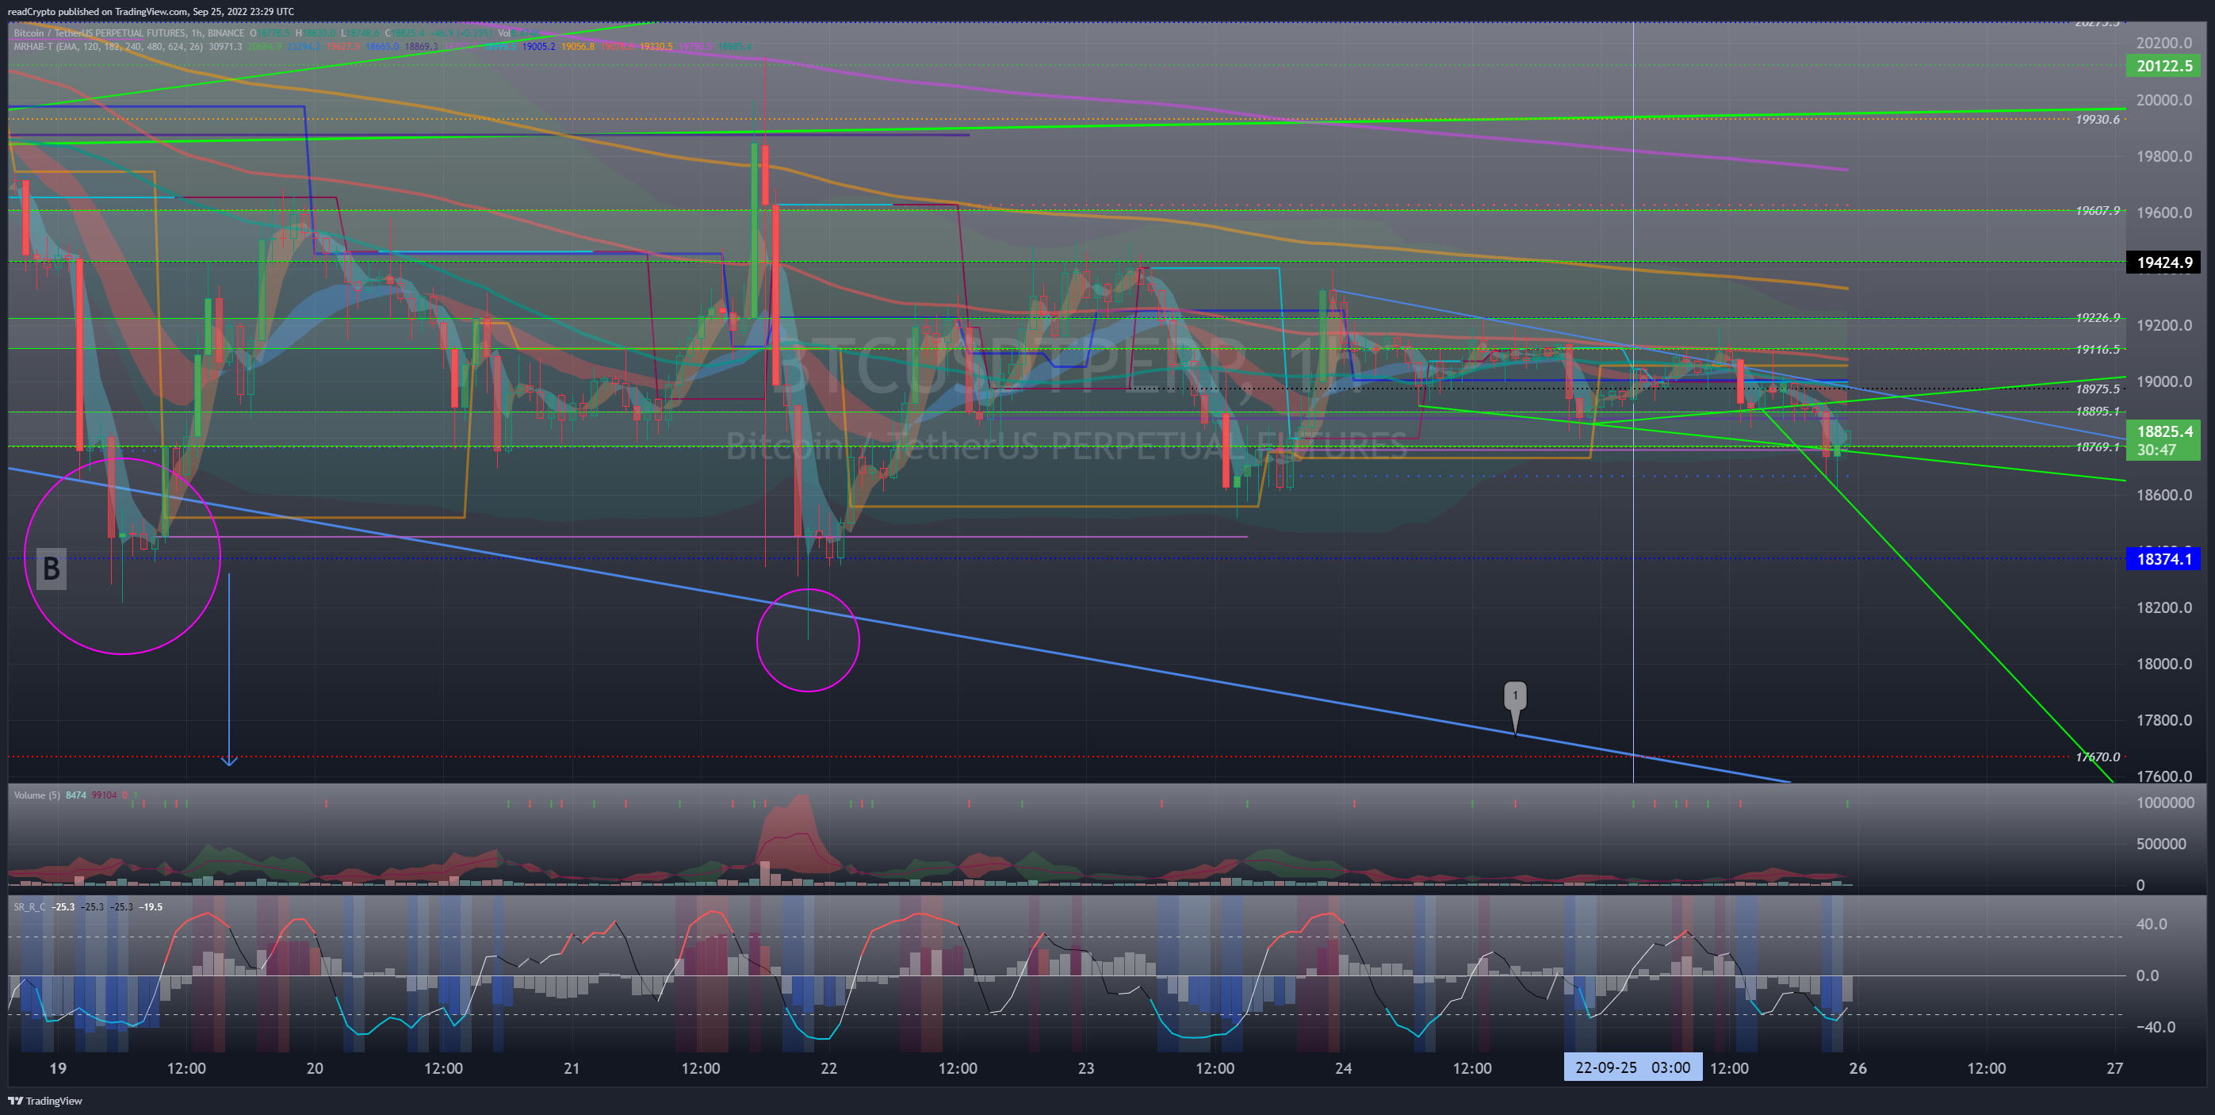The height and width of the screenshot is (1115, 2215).
Task: Click the 19330.5 EMA legend value
Action: [657, 47]
